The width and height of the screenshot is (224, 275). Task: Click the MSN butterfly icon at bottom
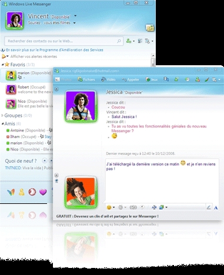[11, 192]
